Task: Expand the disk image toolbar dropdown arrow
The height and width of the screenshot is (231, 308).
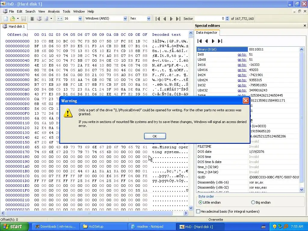Action: (51, 19)
